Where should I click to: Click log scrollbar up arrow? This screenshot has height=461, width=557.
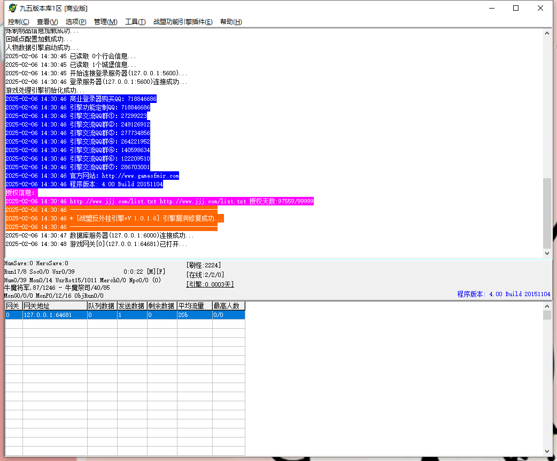click(547, 33)
